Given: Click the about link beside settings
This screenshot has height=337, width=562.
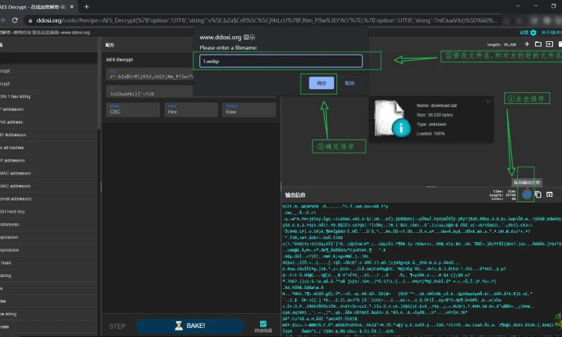Looking at the screenshot, I should [x=552, y=33].
